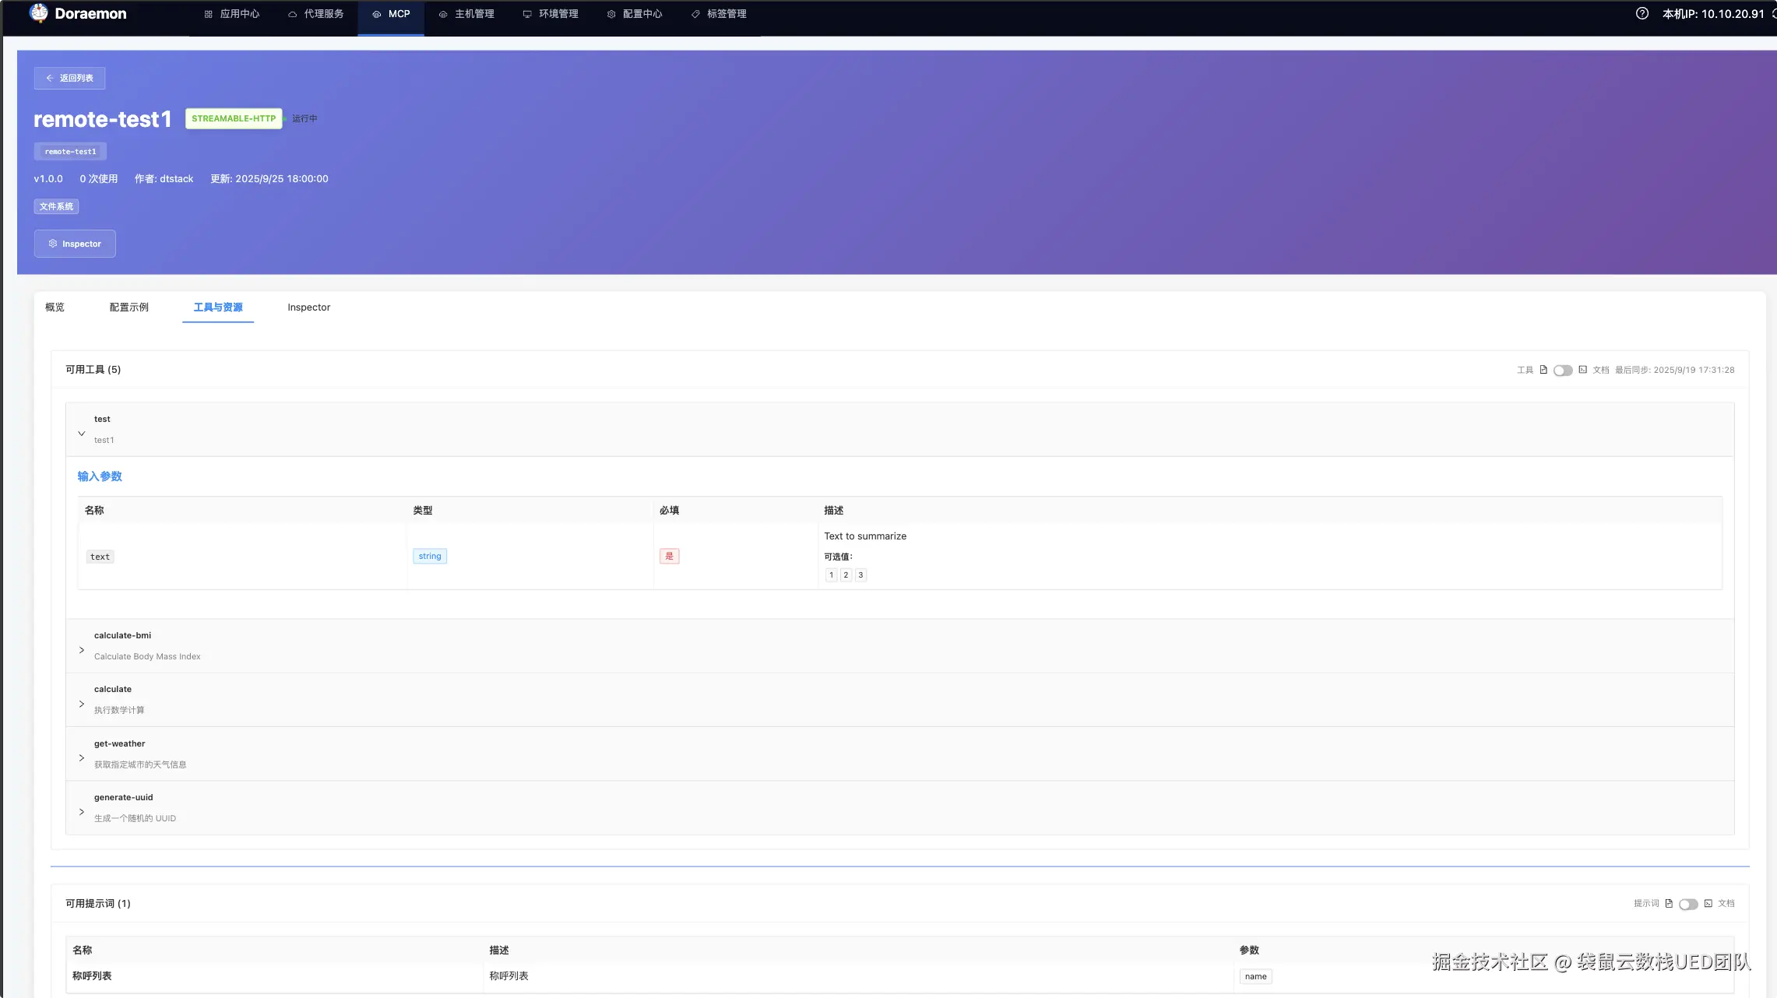
Task: Toggle the 工具/文档 view switch
Action: click(1562, 371)
